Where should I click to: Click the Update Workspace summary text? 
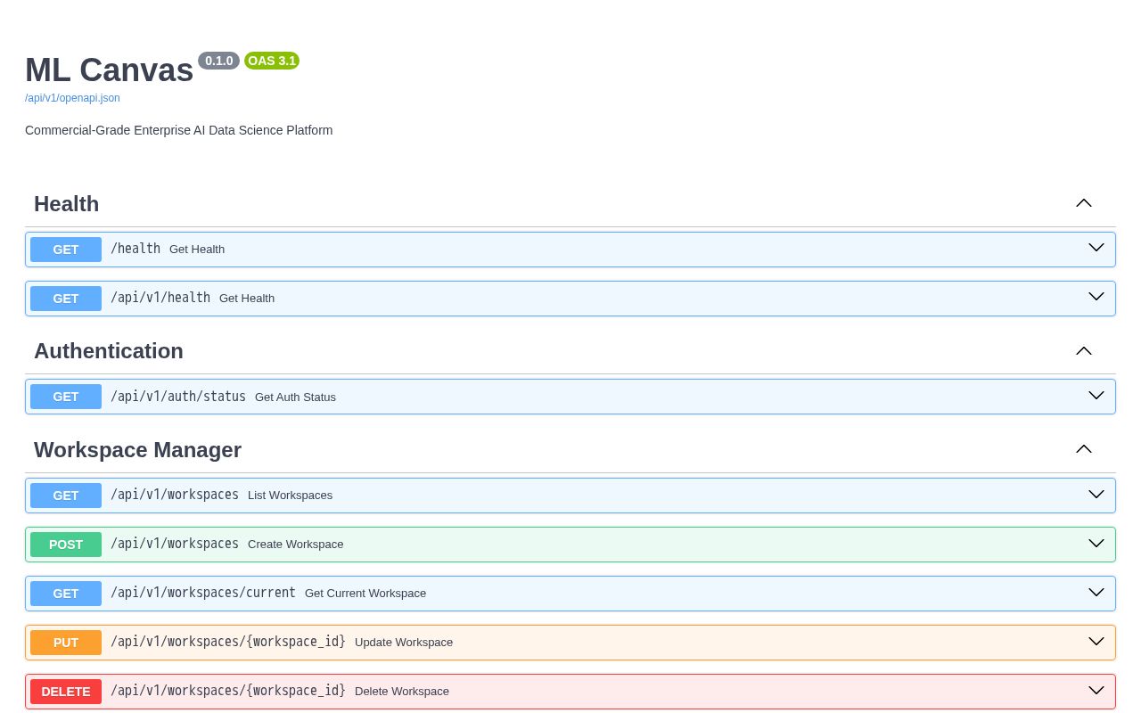pos(404,643)
